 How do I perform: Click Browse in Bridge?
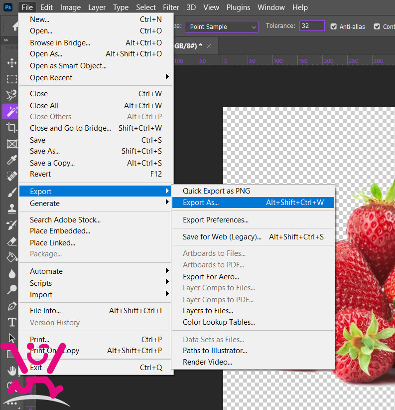pyautogui.click(x=96, y=42)
